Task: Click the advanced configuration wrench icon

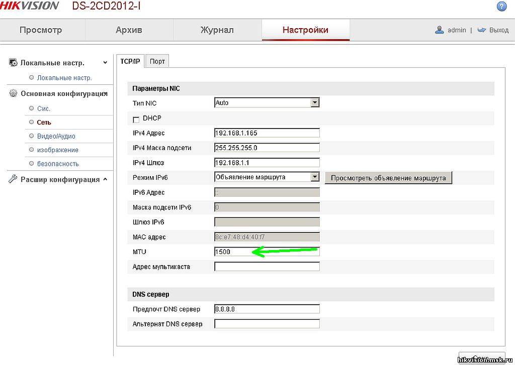Action: pos(13,179)
